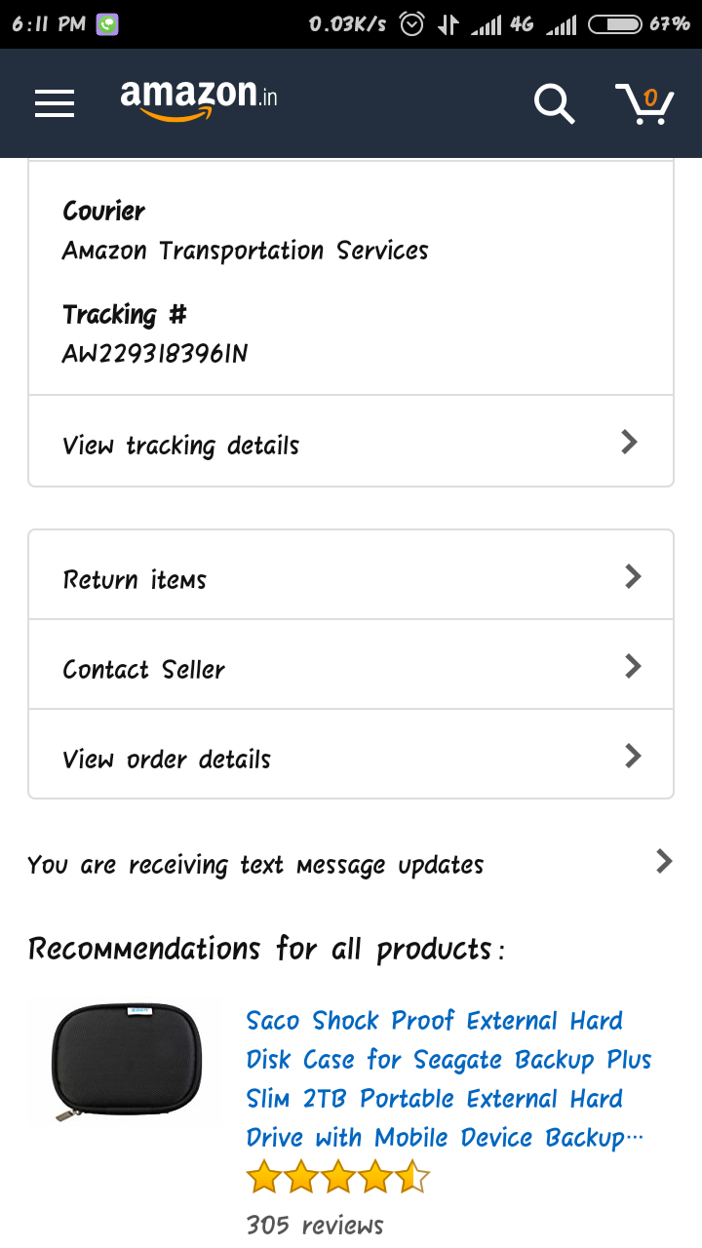Expand the text message updates section
Screen dimensions: 702x1248
pos(351,863)
